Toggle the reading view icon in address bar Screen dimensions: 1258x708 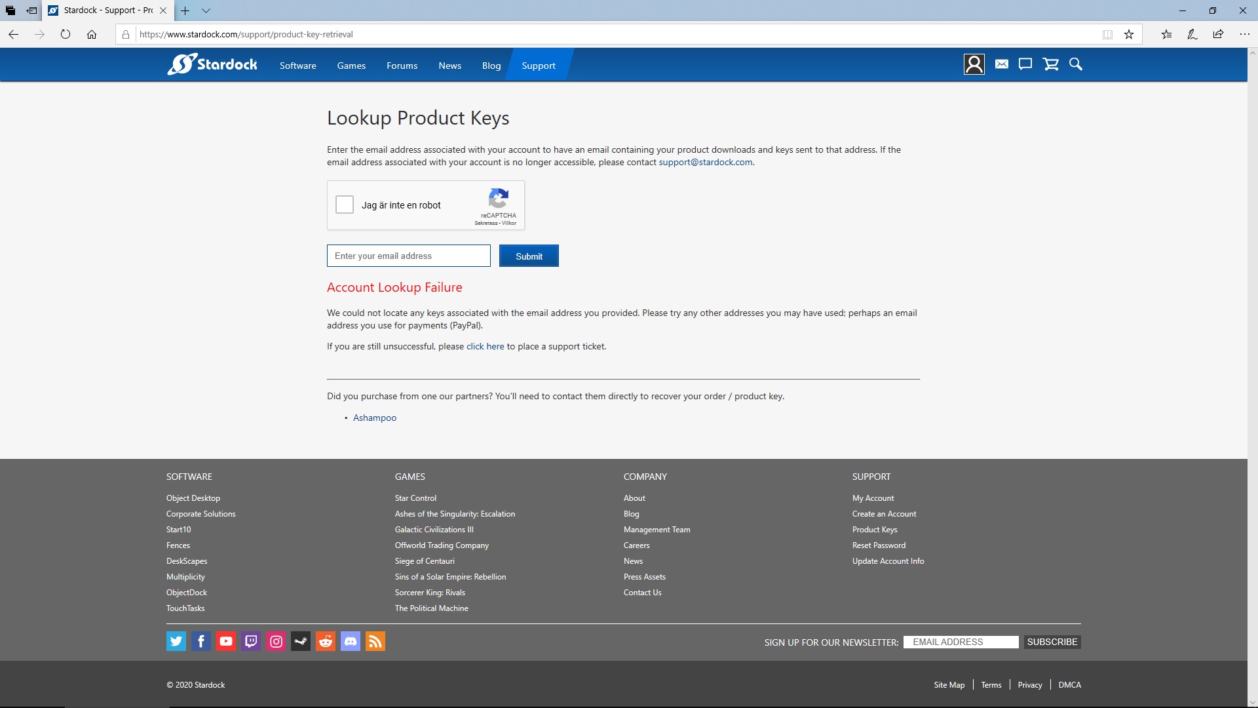[x=1107, y=35]
